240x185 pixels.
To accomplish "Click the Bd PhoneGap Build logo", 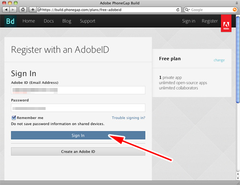I will 10,21.
